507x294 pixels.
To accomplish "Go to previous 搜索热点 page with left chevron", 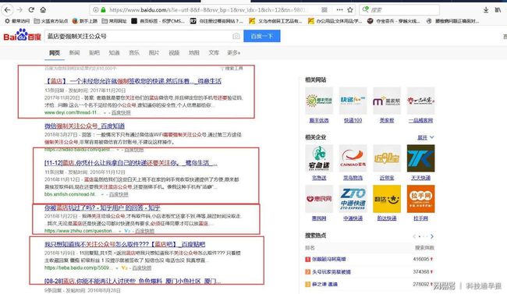I will coord(414,236).
